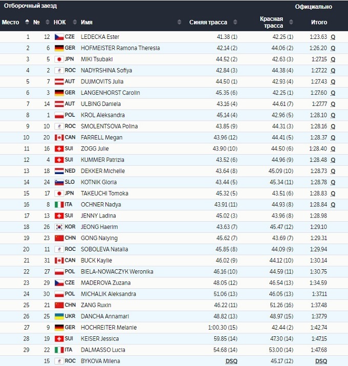The height and width of the screenshot is (366, 348).
Task: Sort by Красная трасса using its arrows
Action: point(292,22)
